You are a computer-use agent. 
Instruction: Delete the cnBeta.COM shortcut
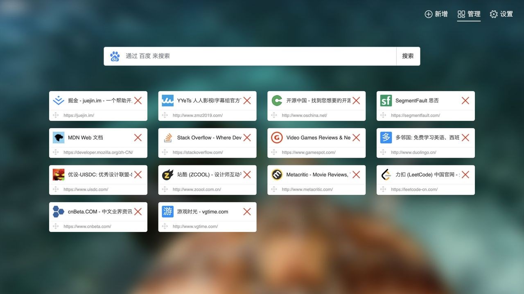coord(138,212)
